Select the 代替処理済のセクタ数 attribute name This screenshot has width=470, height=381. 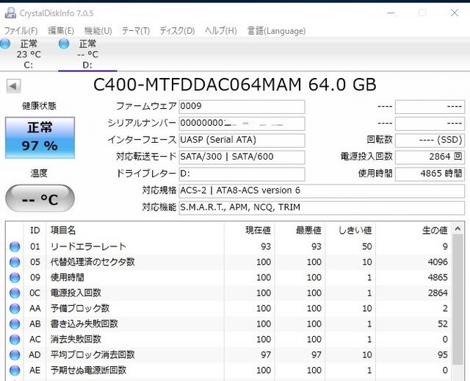point(93,262)
